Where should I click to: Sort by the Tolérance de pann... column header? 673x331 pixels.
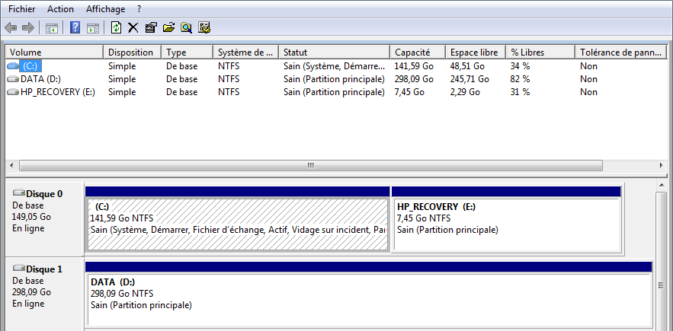tap(621, 53)
